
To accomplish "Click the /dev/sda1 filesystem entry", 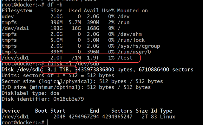I will point(15,28).
